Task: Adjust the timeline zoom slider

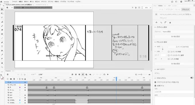Action: pyautogui.click(x=141, y=75)
